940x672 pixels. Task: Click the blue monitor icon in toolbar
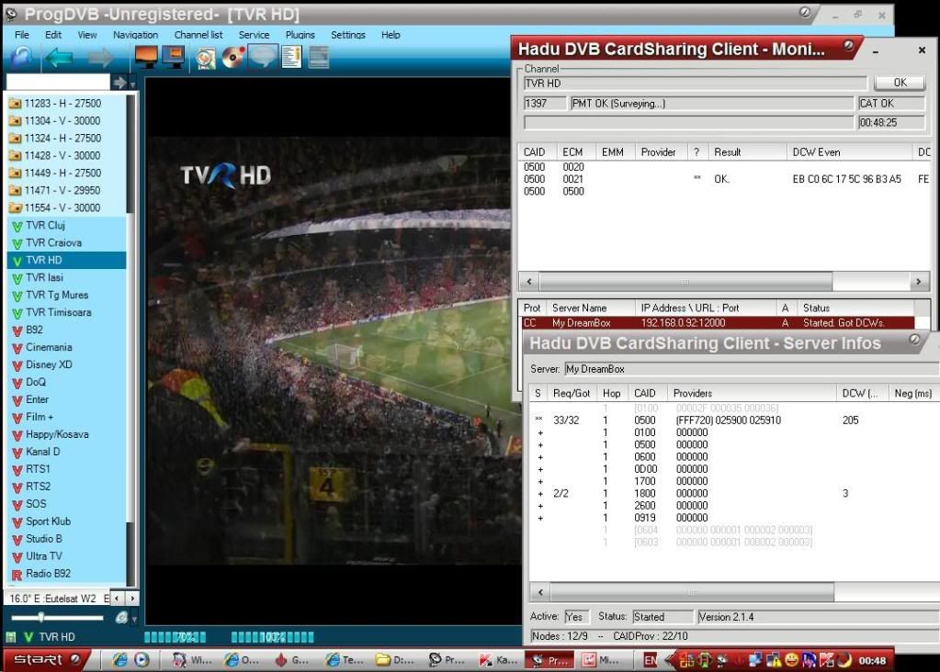click(x=173, y=58)
